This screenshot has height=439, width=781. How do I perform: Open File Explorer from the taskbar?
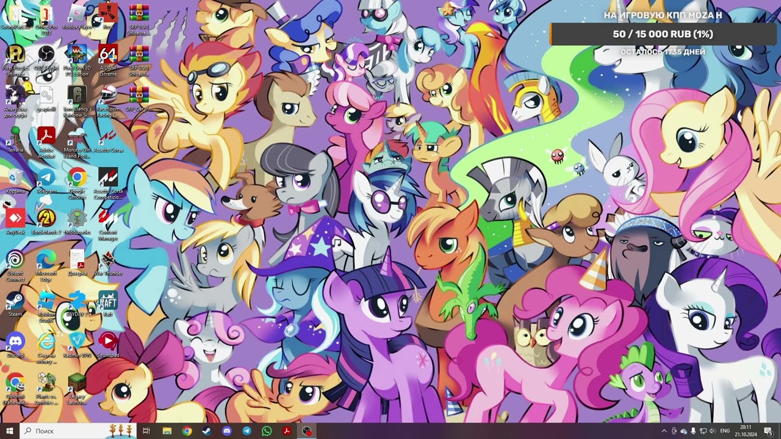(x=167, y=431)
